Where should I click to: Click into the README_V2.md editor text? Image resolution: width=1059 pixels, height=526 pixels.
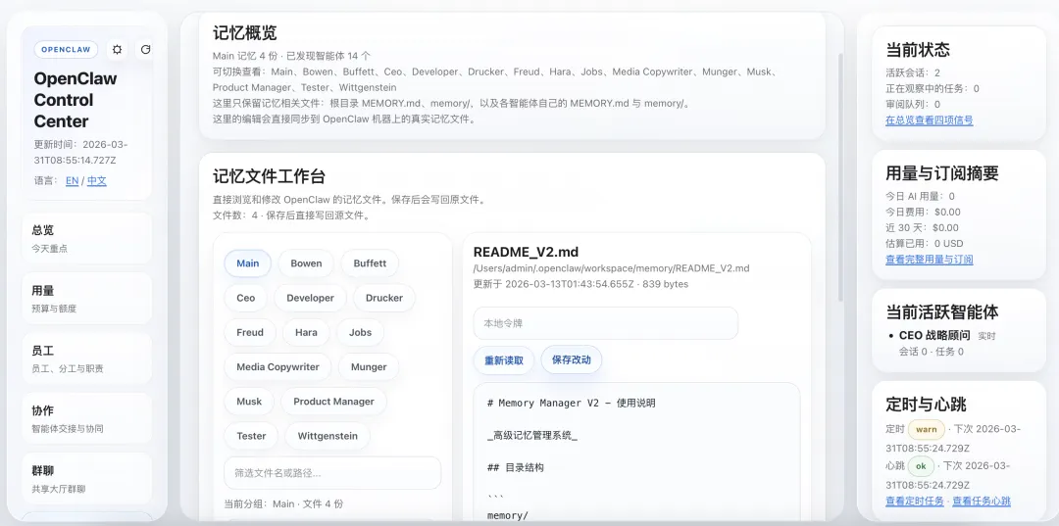[x=636, y=452]
